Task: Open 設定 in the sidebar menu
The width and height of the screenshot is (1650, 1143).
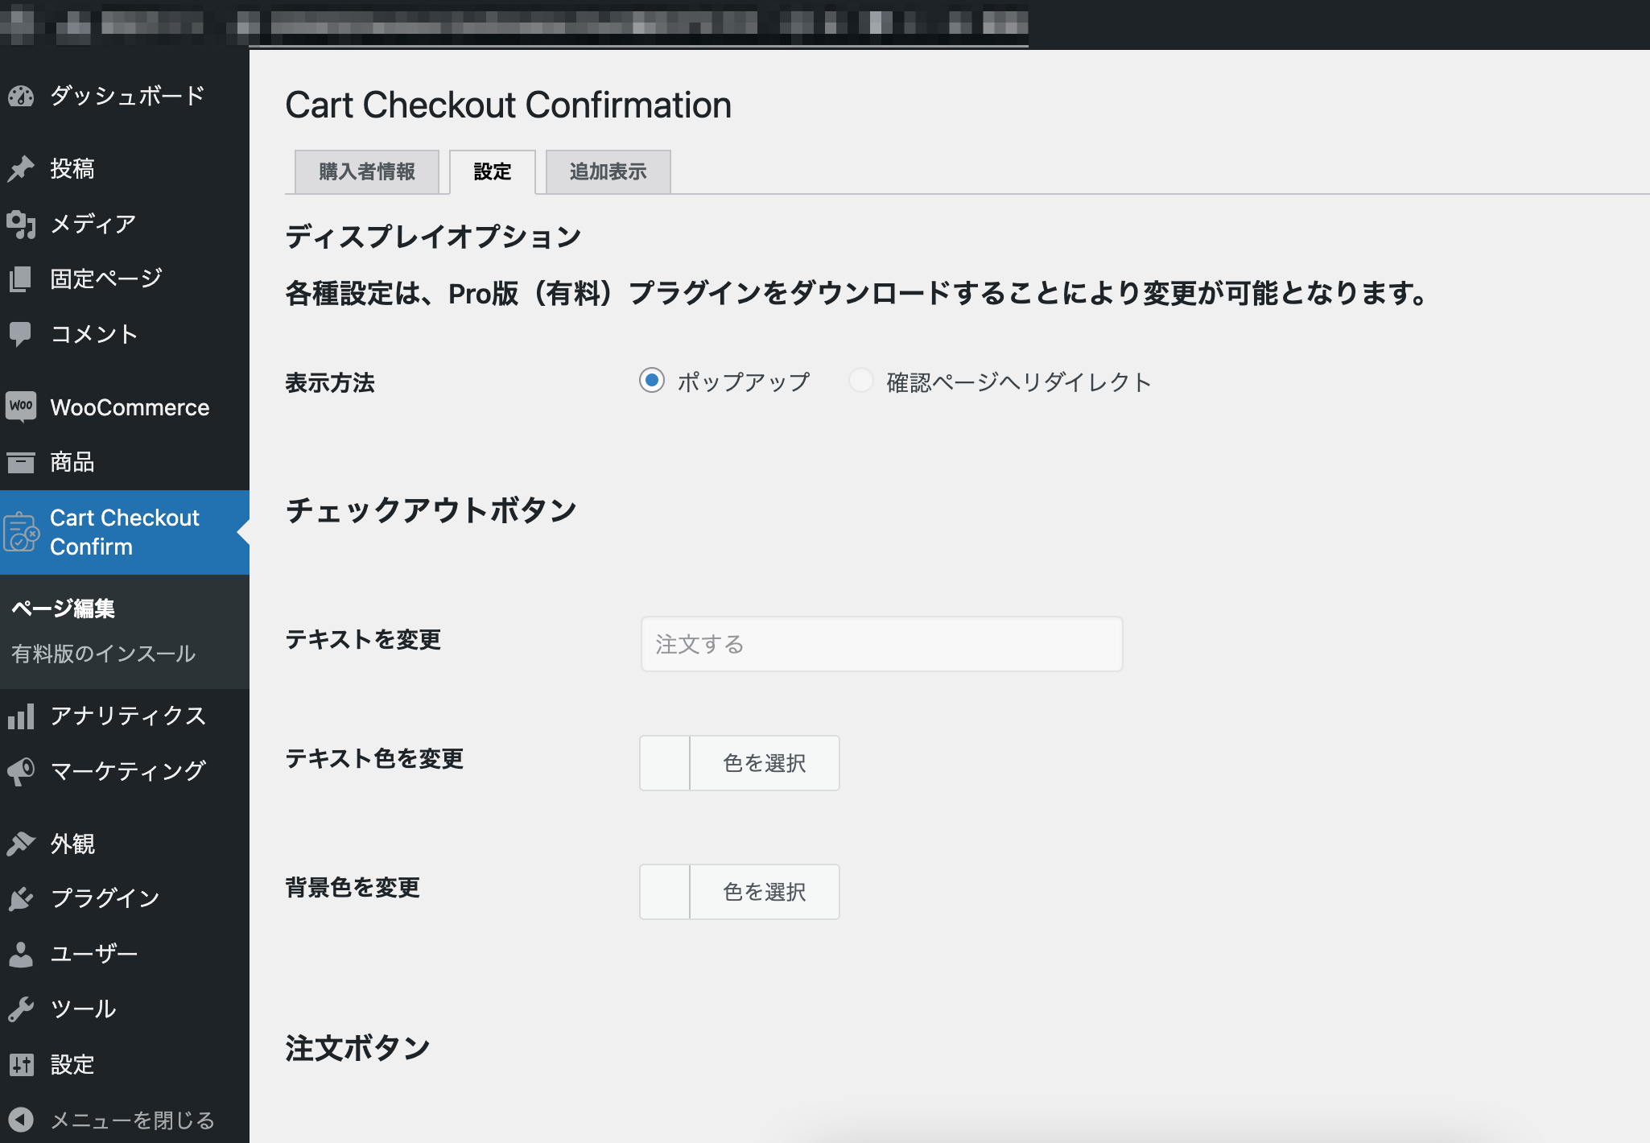Action: (x=125, y=1064)
